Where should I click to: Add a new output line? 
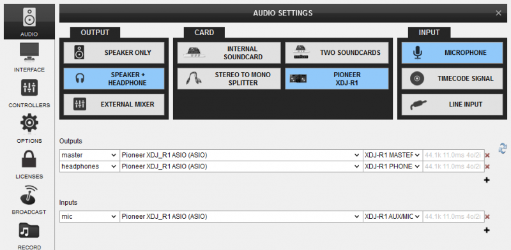coord(487,180)
